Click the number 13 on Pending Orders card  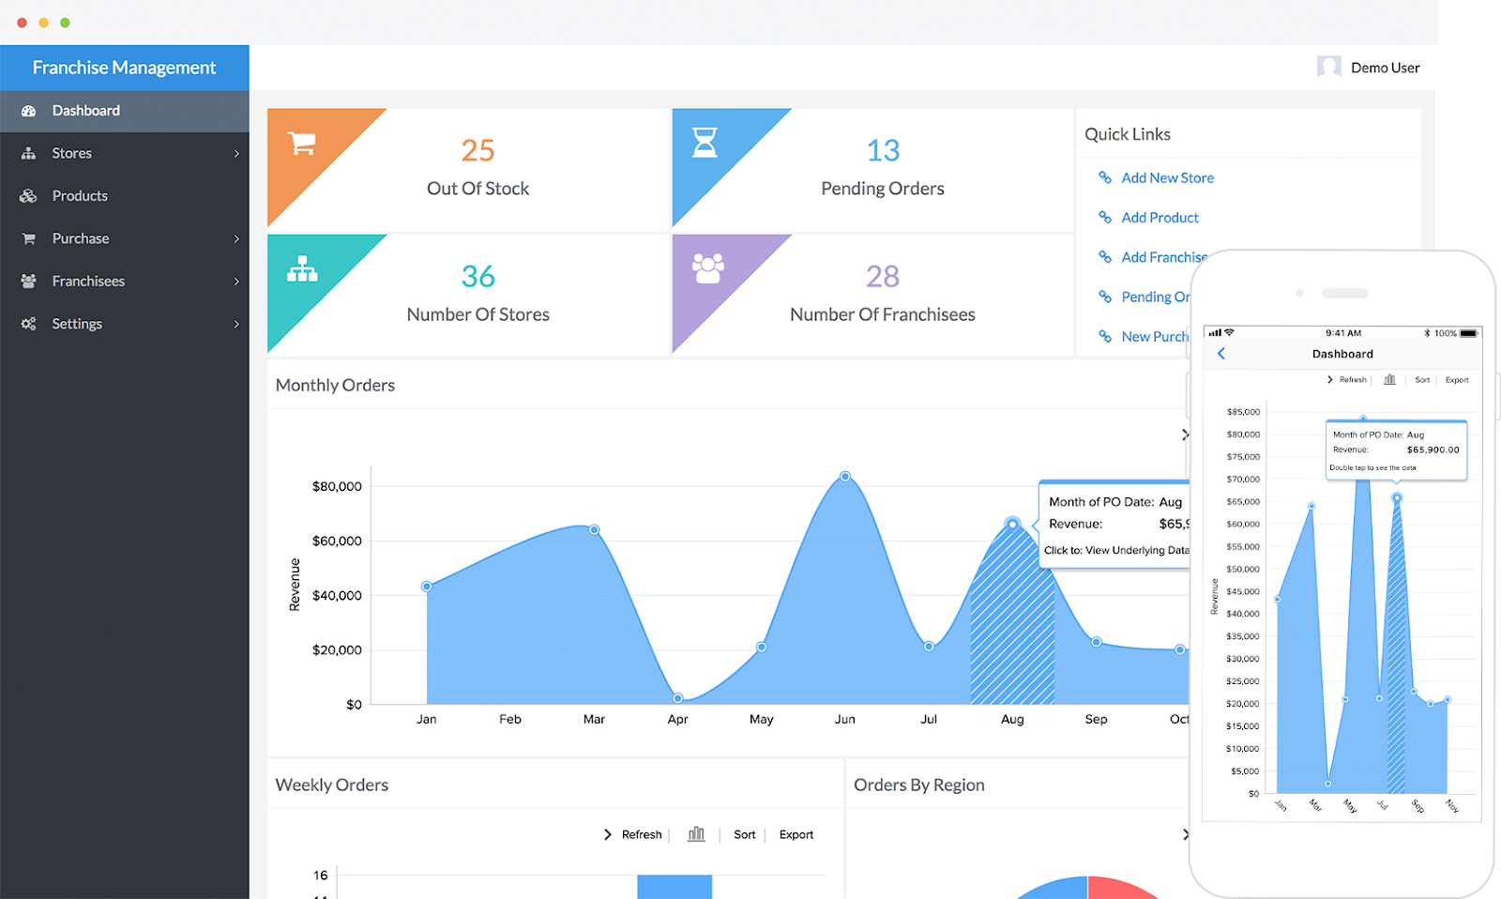pyautogui.click(x=883, y=150)
